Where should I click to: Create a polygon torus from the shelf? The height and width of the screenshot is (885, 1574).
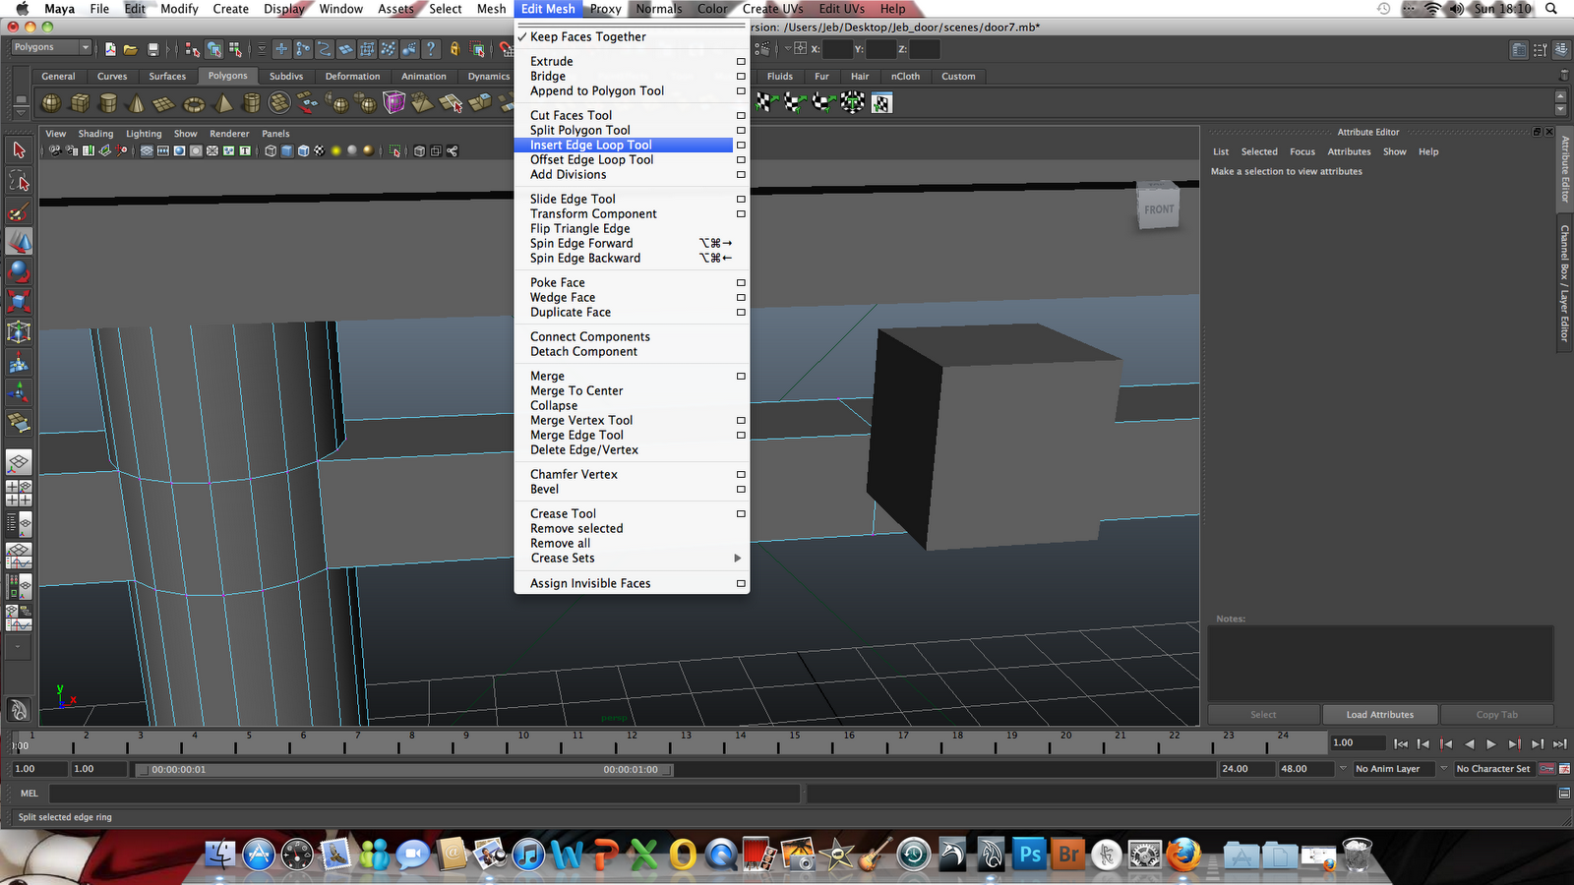point(194,103)
